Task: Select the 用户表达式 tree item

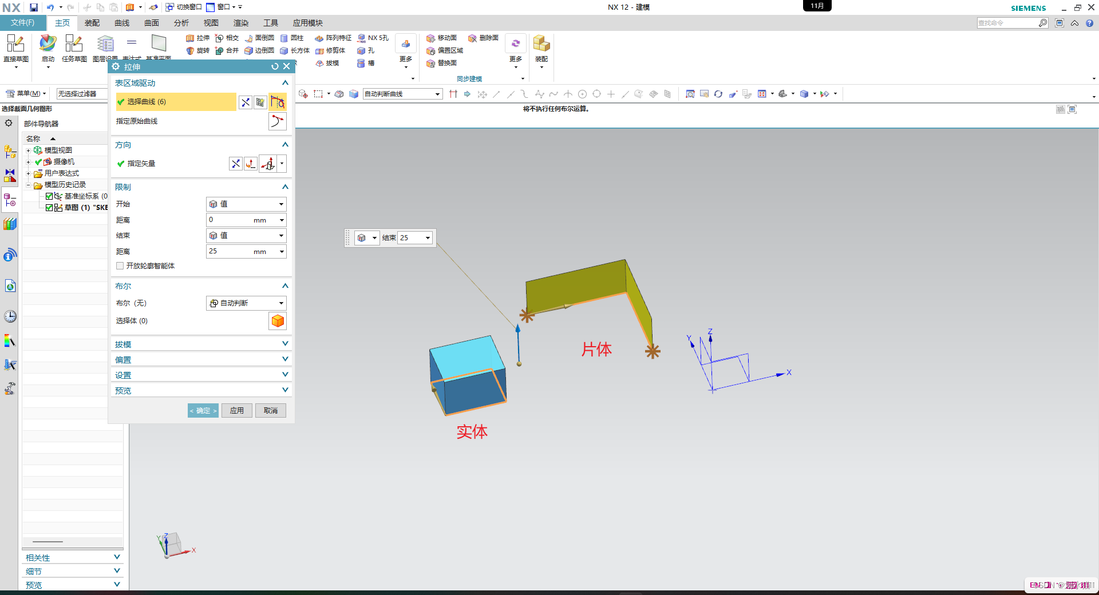Action: point(62,173)
